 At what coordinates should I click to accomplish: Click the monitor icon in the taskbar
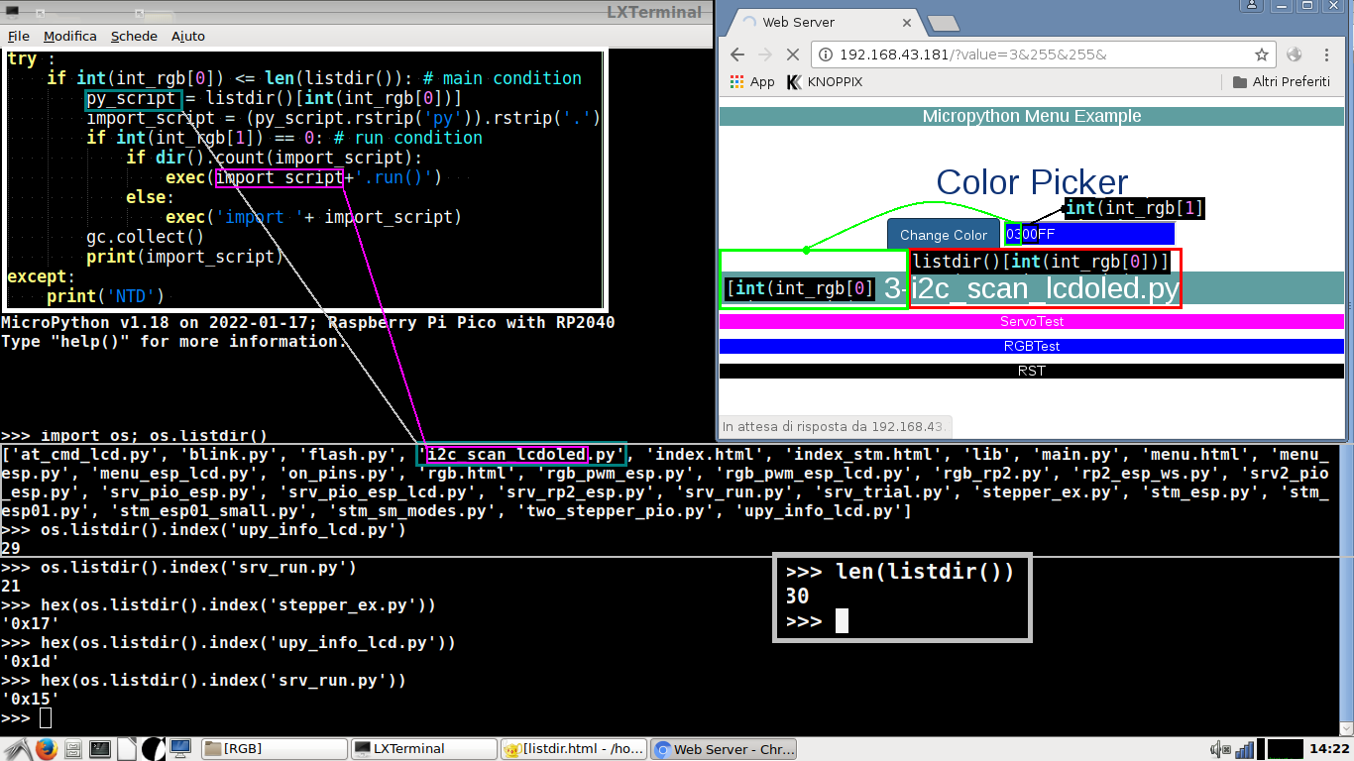pos(179,749)
